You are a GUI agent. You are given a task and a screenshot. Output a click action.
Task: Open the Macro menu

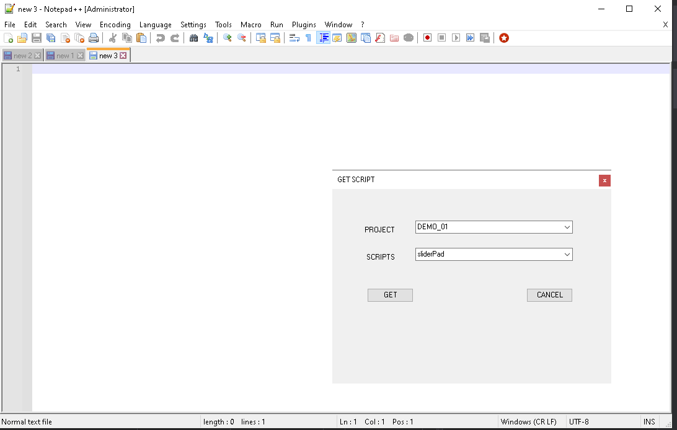click(x=251, y=25)
